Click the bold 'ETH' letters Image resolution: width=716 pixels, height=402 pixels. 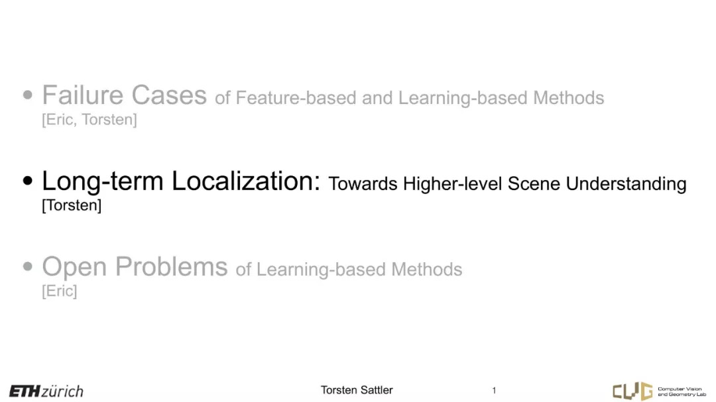(x=25, y=391)
